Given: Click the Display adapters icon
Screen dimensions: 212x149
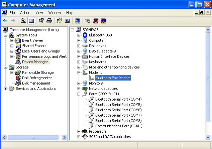Looking at the screenshot, I should tap(85, 51).
